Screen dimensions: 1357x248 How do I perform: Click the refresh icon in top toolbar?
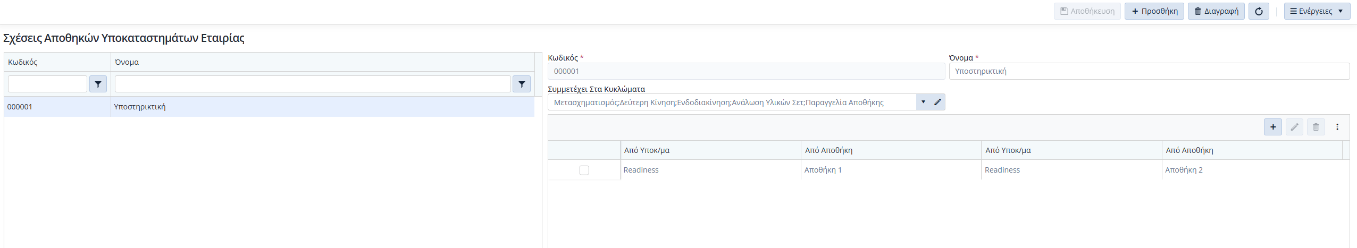1259,11
